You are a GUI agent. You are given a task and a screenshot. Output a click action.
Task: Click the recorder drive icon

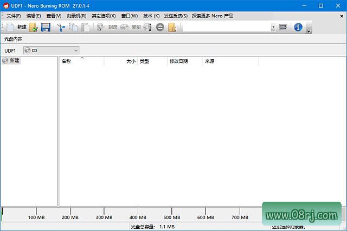pos(283,27)
